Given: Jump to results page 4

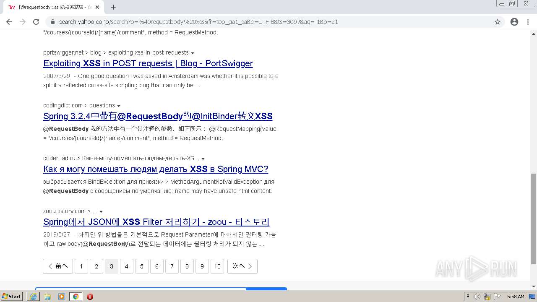Looking at the screenshot, I should pos(127,266).
